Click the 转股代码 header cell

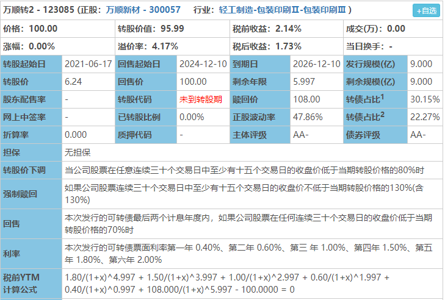(x=146, y=99)
